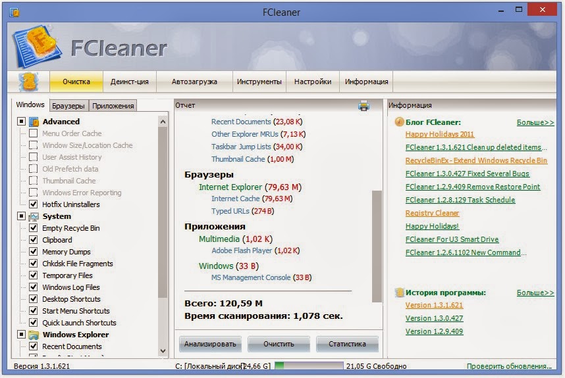Click Проверить обновления link
This screenshot has width=565, height=378.
(x=509, y=366)
